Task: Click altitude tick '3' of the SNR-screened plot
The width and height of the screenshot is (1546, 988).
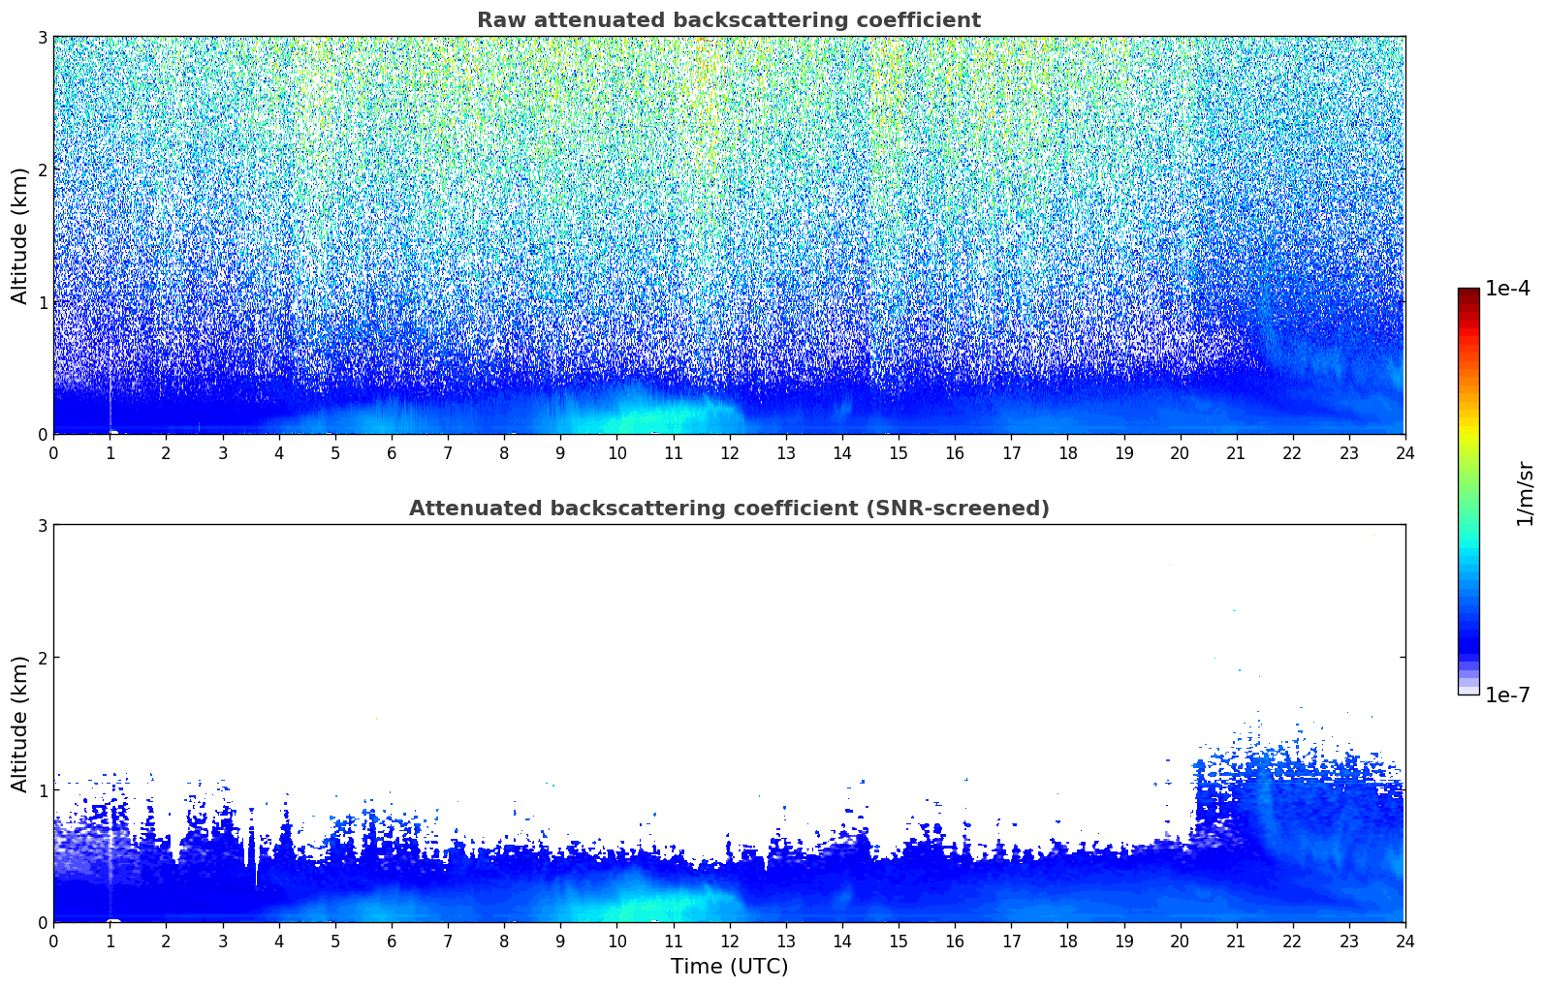Action: (43, 525)
